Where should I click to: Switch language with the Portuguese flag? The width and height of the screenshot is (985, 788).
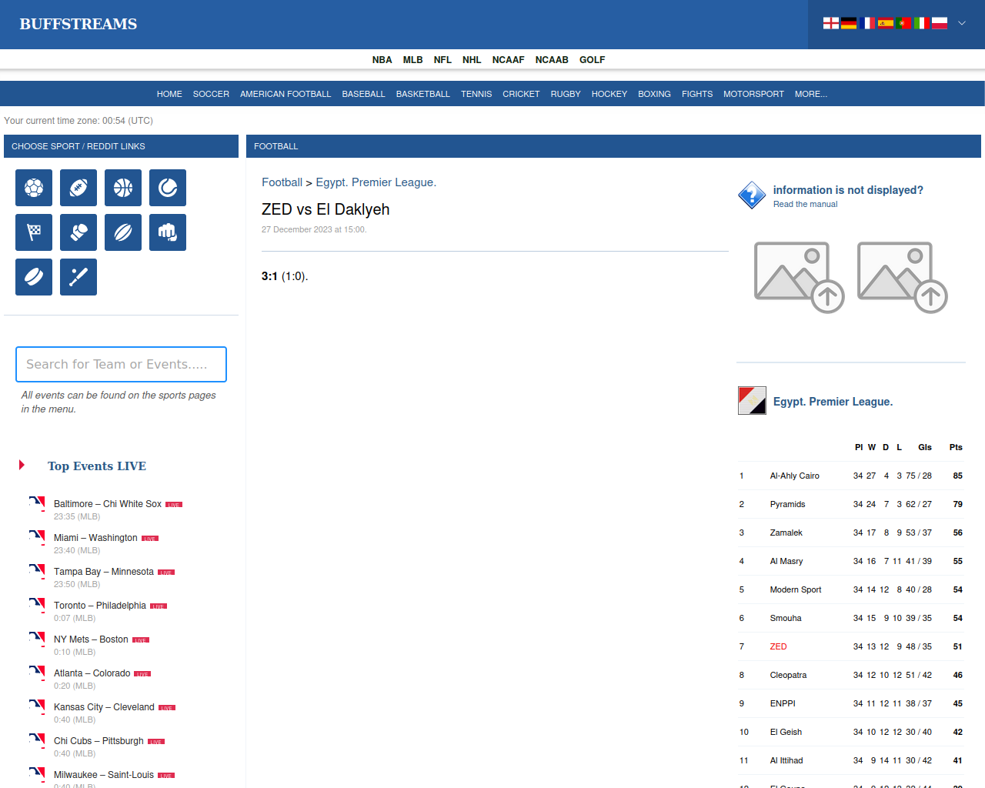[x=903, y=23]
